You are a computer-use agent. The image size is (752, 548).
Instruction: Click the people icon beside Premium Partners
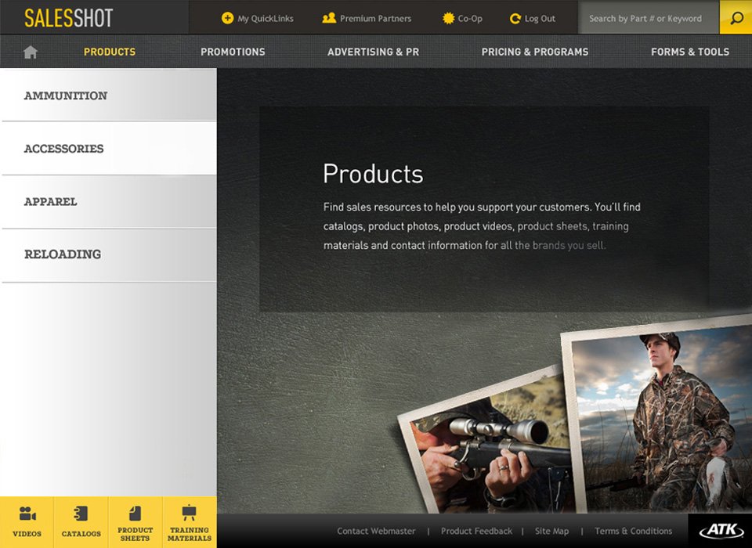(329, 18)
